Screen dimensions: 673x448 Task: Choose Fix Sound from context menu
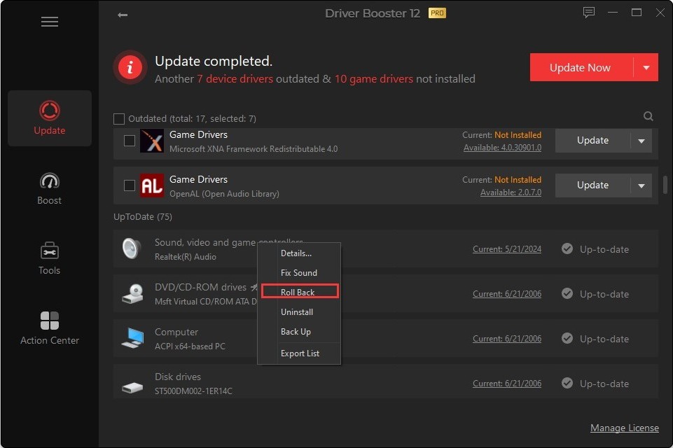[x=299, y=273]
